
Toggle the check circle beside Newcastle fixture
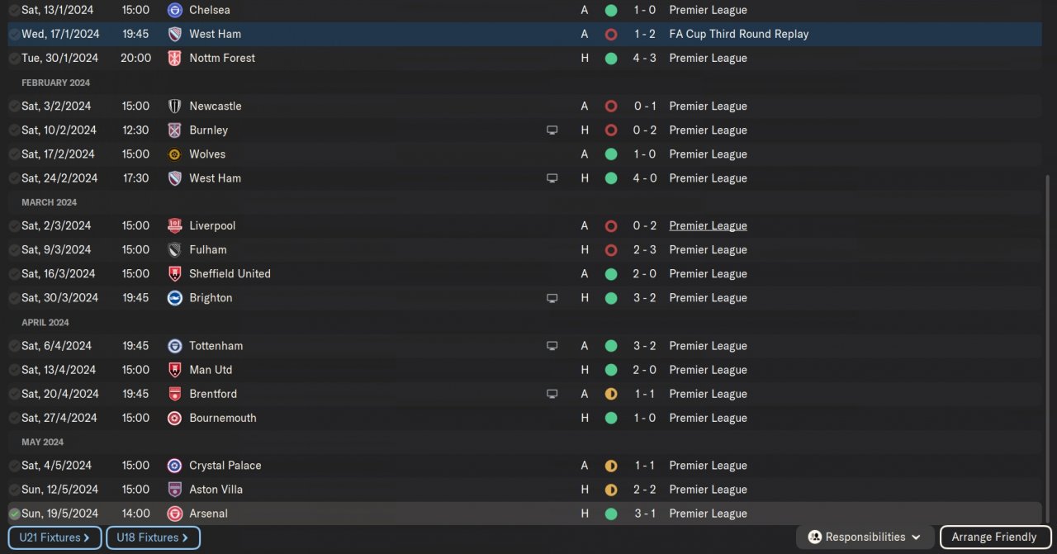tap(14, 107)
